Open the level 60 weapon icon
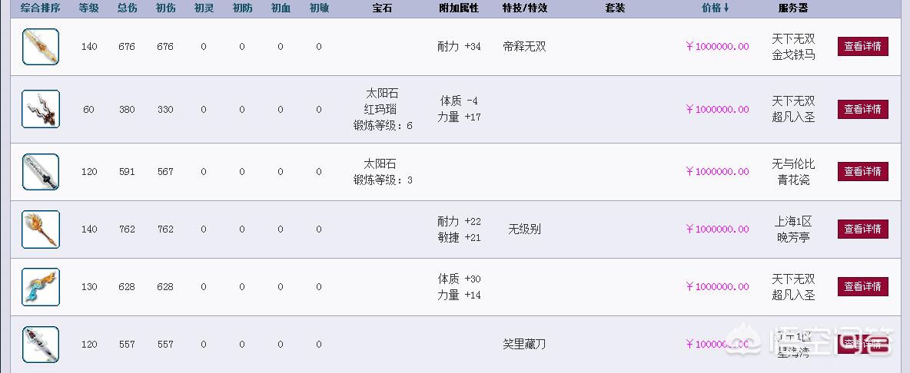Image resolution: width=910 pixels, height=373 pixels. coord(41,109)
